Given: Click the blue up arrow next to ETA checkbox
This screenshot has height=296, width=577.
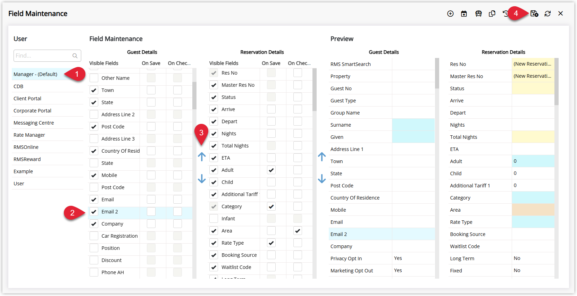Looking at the screenshot, I should point(202,157).
